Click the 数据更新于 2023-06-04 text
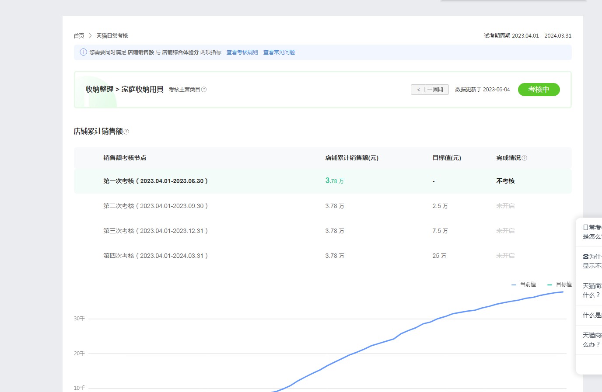The height and width of the screenshot is (392, 602). [483, 90]
